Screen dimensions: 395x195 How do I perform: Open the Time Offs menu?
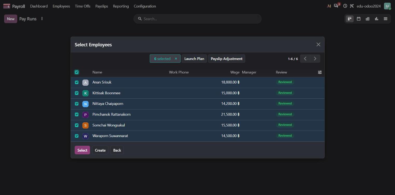point(83,6)
